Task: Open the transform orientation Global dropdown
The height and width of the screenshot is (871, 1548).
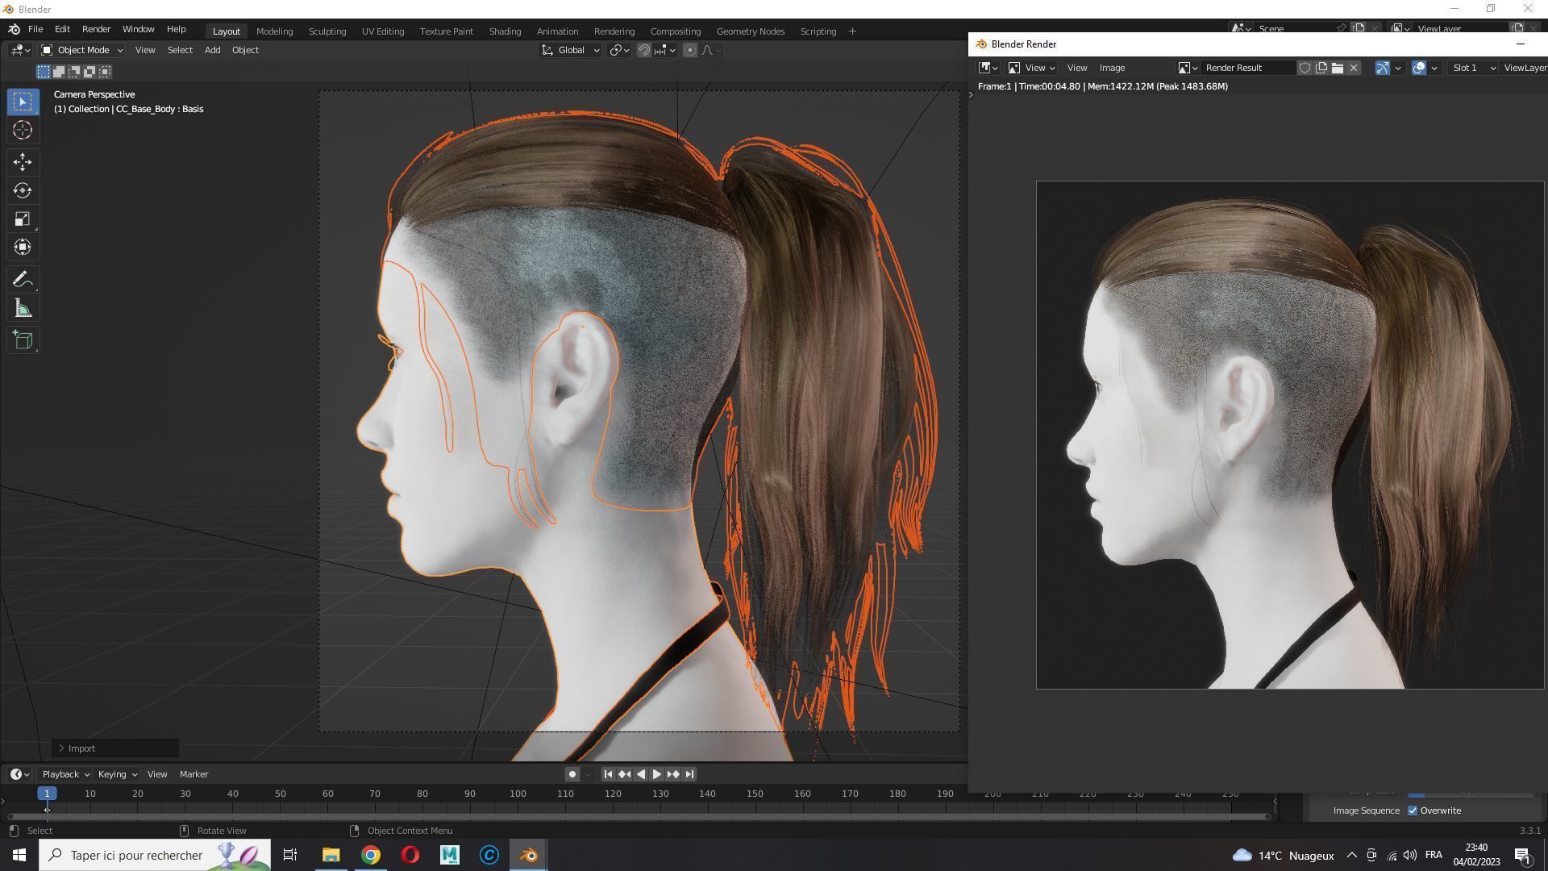Action: coord(570,50)
